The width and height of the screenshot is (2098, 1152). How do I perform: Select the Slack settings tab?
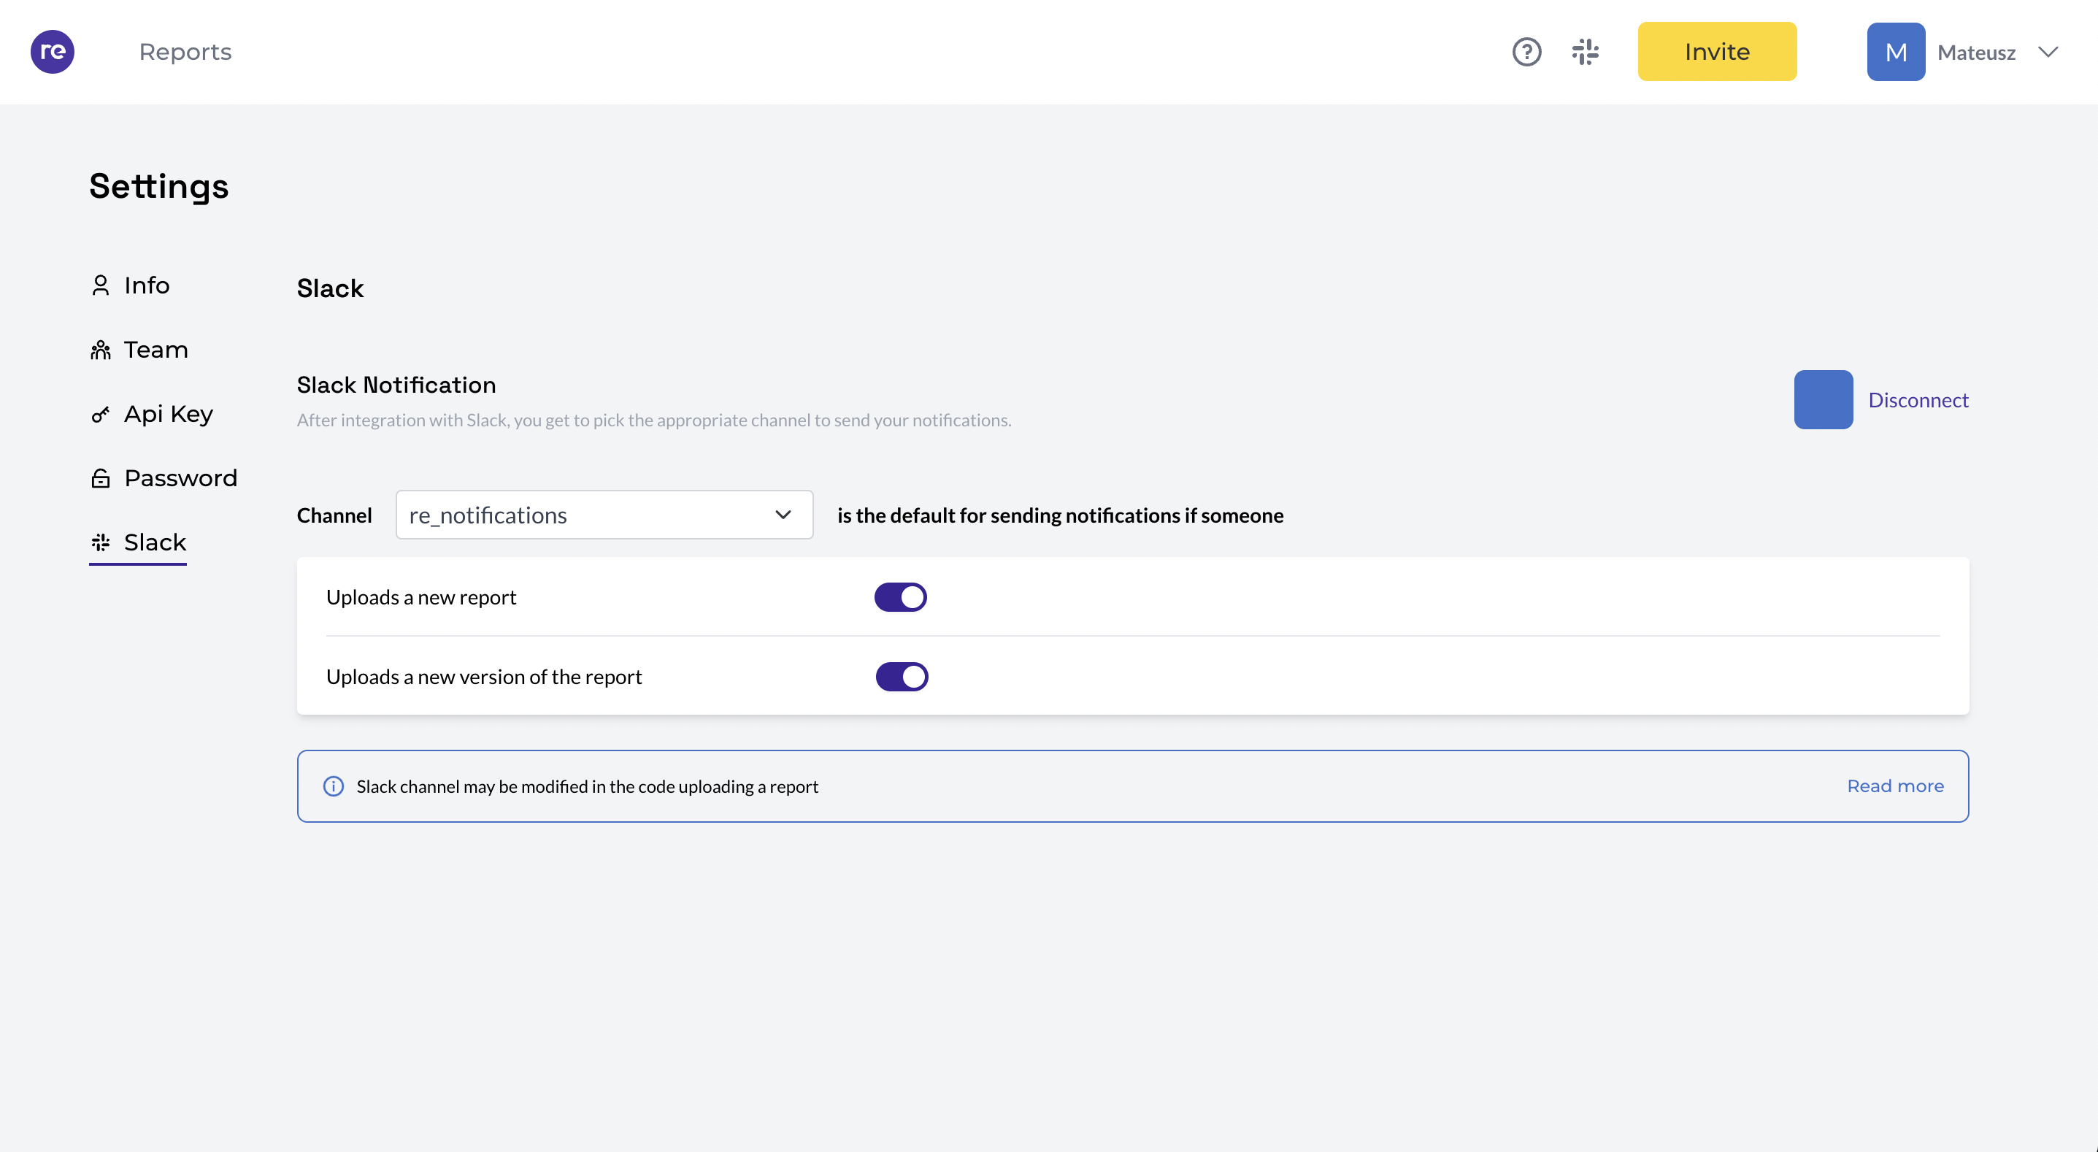click(139, 542)
